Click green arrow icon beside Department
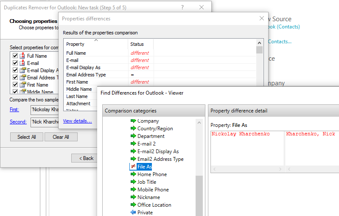 (x=133, y=136)
